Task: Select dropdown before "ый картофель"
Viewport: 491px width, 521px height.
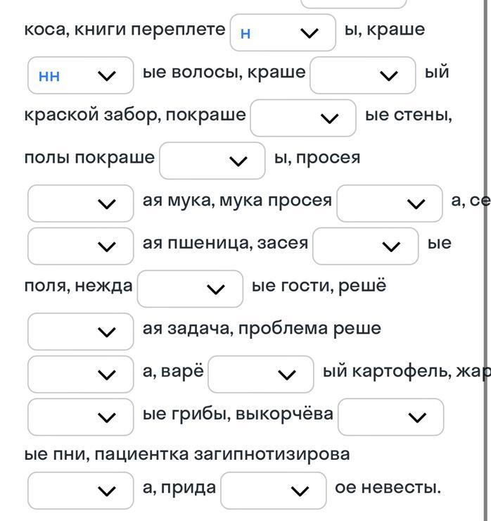Action: tap(261, 374)
